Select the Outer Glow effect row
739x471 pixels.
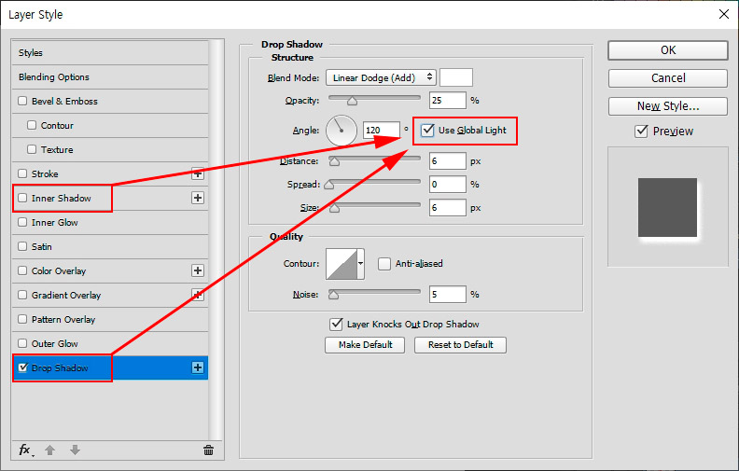[x=110, y=343]
